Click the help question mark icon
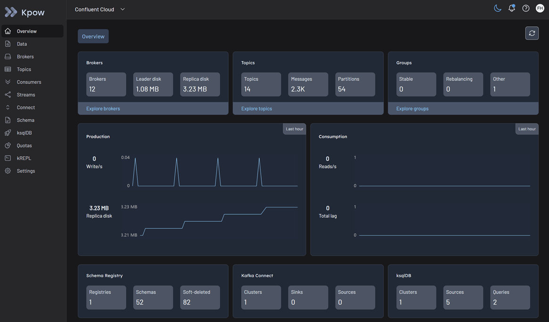Viewport: 549px width, 322px height. click(526, 8)
